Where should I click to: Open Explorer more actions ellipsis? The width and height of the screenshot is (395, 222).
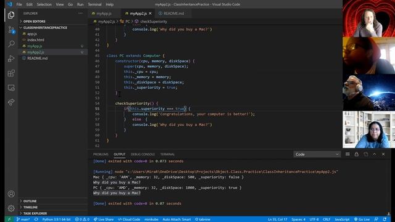click(80, 14)
